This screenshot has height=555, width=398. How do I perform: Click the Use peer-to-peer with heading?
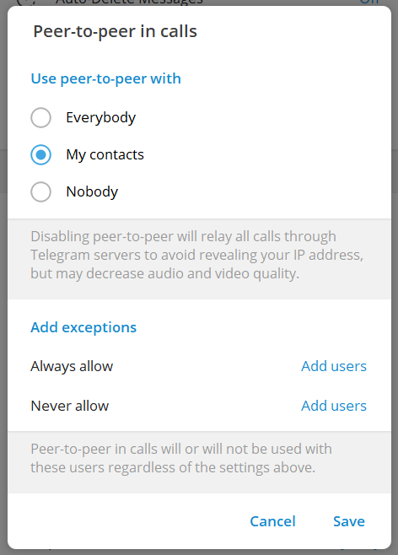pos(105,78)
